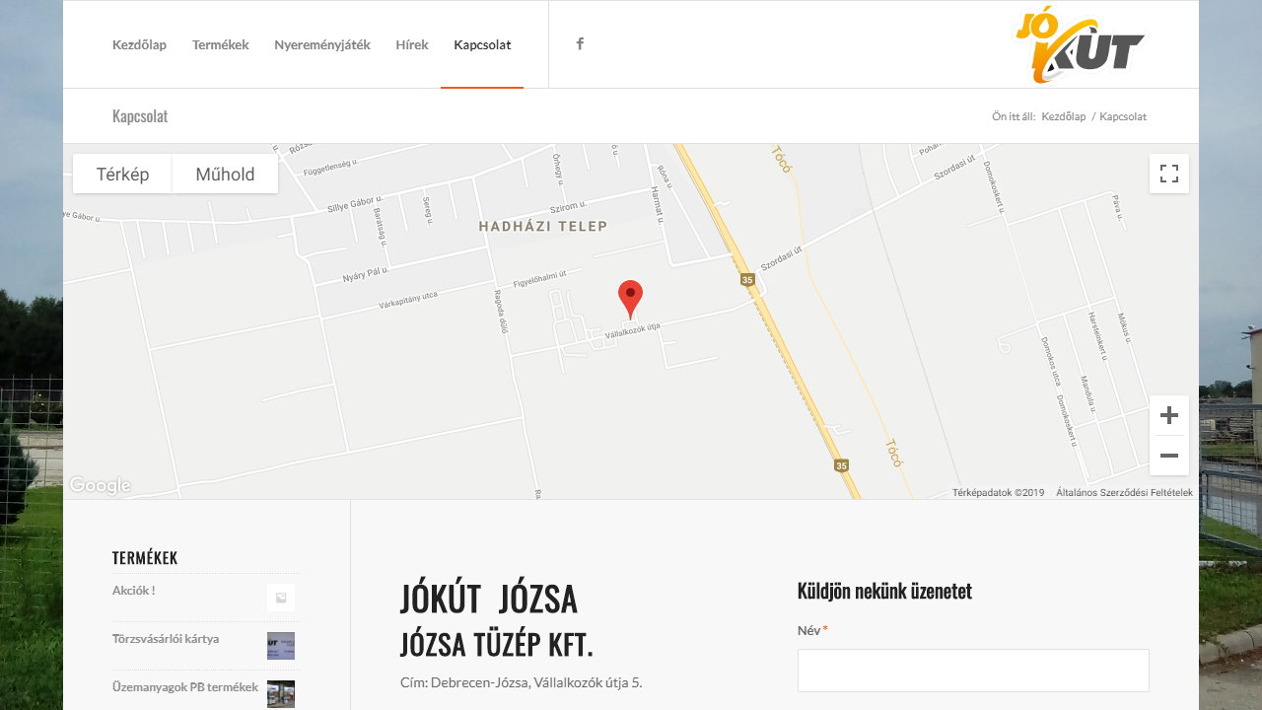This screenshot has width=1262, height=710.
Task: Click Üzemanyagok PB termékek thumbnail
Action: 281,694
